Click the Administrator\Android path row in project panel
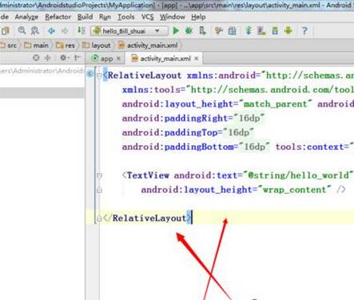The height and width of the screenshot is (300, 354). click(42, 71)
